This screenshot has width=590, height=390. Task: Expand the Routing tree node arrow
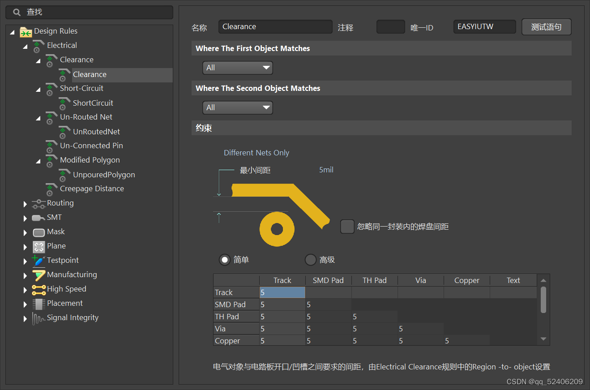[x=25, y=204]
